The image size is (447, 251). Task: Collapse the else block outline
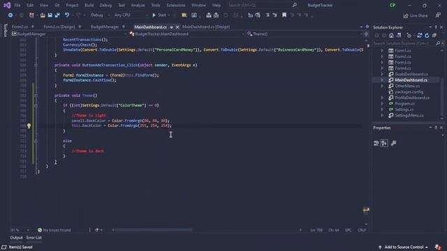tap(36, 141)
